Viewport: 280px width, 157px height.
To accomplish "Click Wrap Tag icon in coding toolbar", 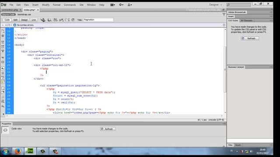I will pyautogui.click(x=3, y=97).
